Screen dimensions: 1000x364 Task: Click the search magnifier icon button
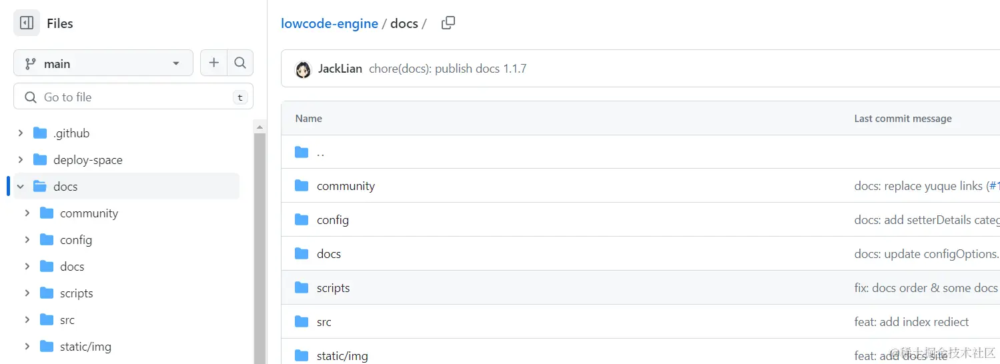click(240, 63)
